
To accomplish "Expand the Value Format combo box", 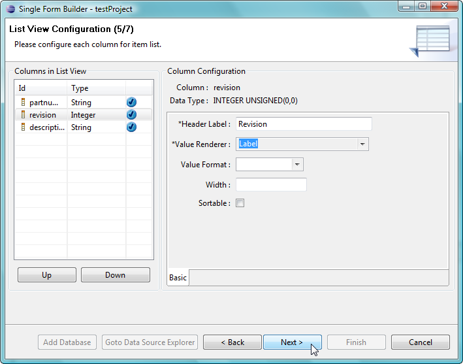I will (x=297, y=164).
